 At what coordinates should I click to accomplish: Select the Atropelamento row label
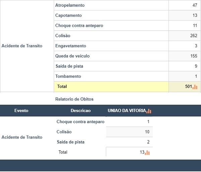[70, 5]
